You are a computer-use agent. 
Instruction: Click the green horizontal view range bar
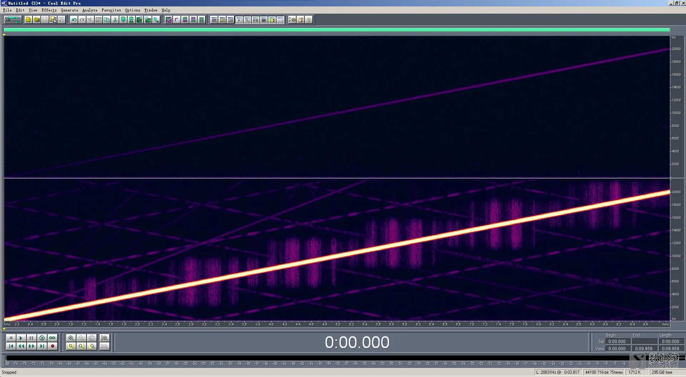point(337,30)
